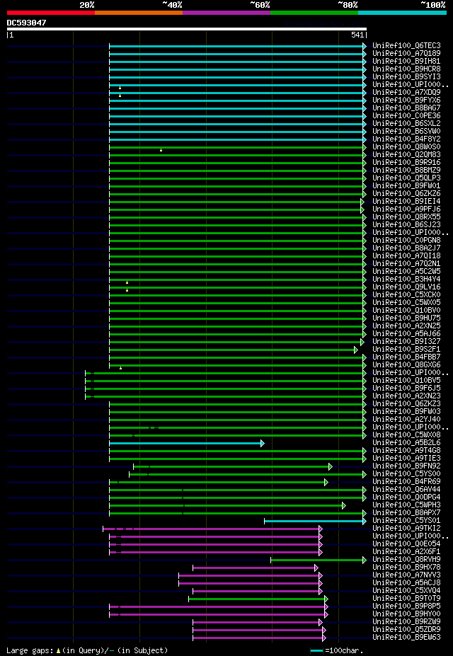
Task: Select hit label UniRef100_Q9LV16
Action: (406, 287)
